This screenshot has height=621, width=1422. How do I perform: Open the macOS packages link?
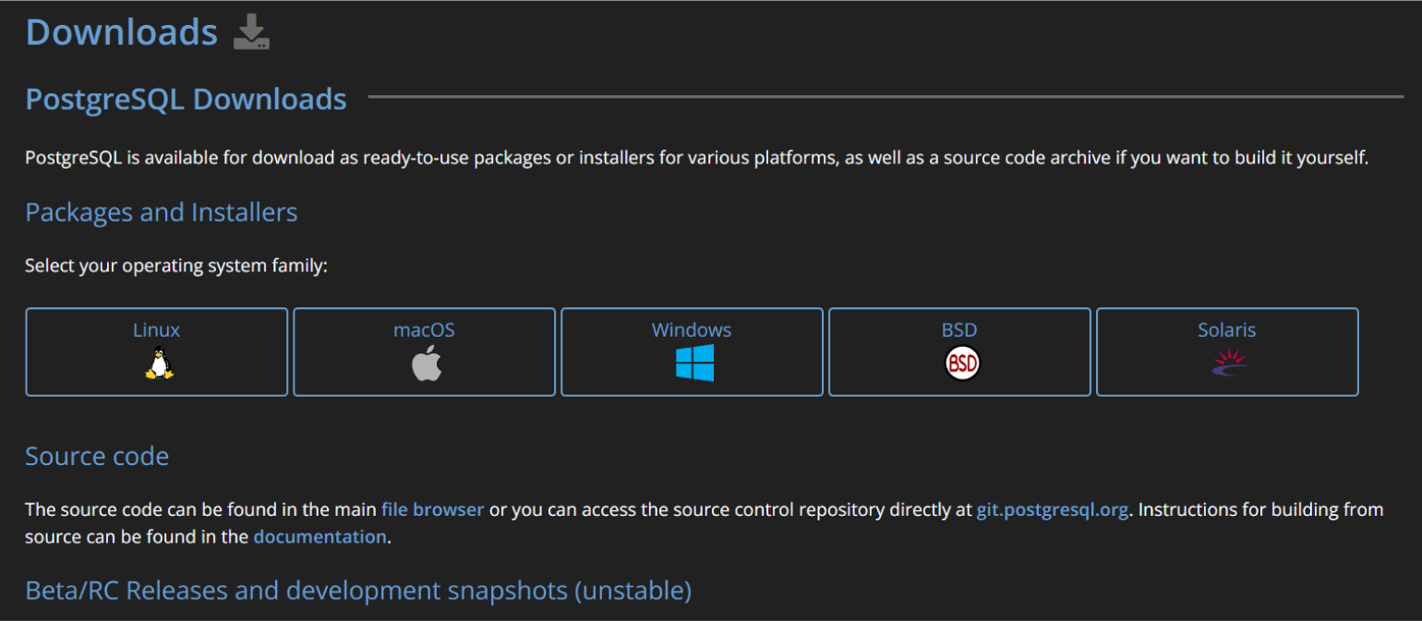point(425,352)
